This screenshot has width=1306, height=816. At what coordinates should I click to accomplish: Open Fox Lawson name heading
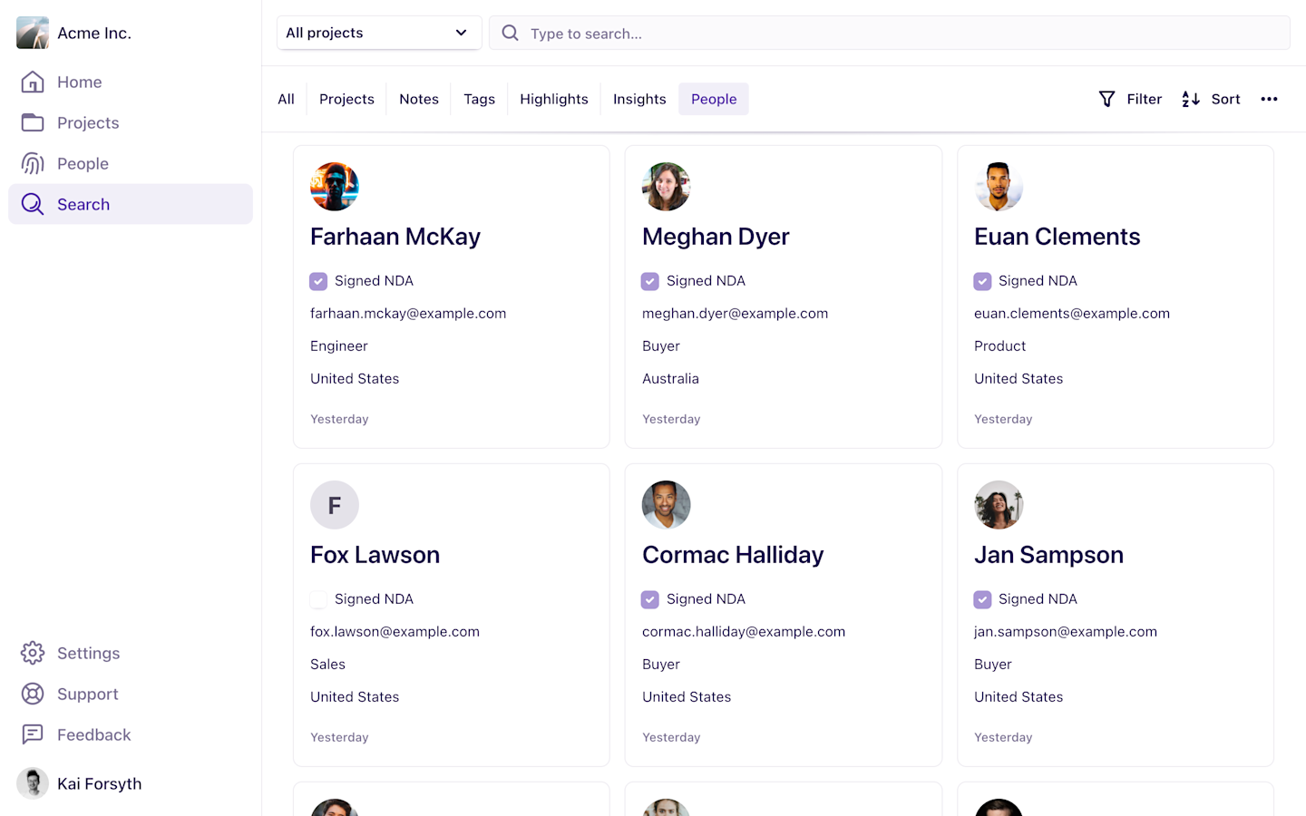(375, 555)
